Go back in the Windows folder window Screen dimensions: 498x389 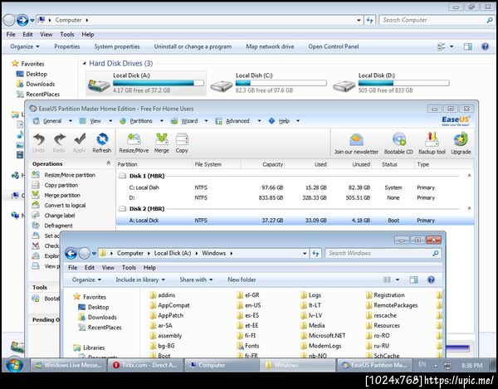(x=71, y=253)
